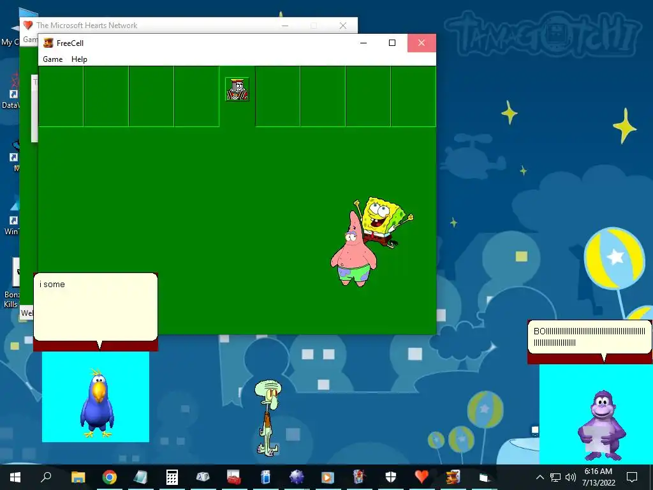This screenshot has height=490, width=653.
Task: Open Calculator from the taskbar
Action: pos(172,477)
